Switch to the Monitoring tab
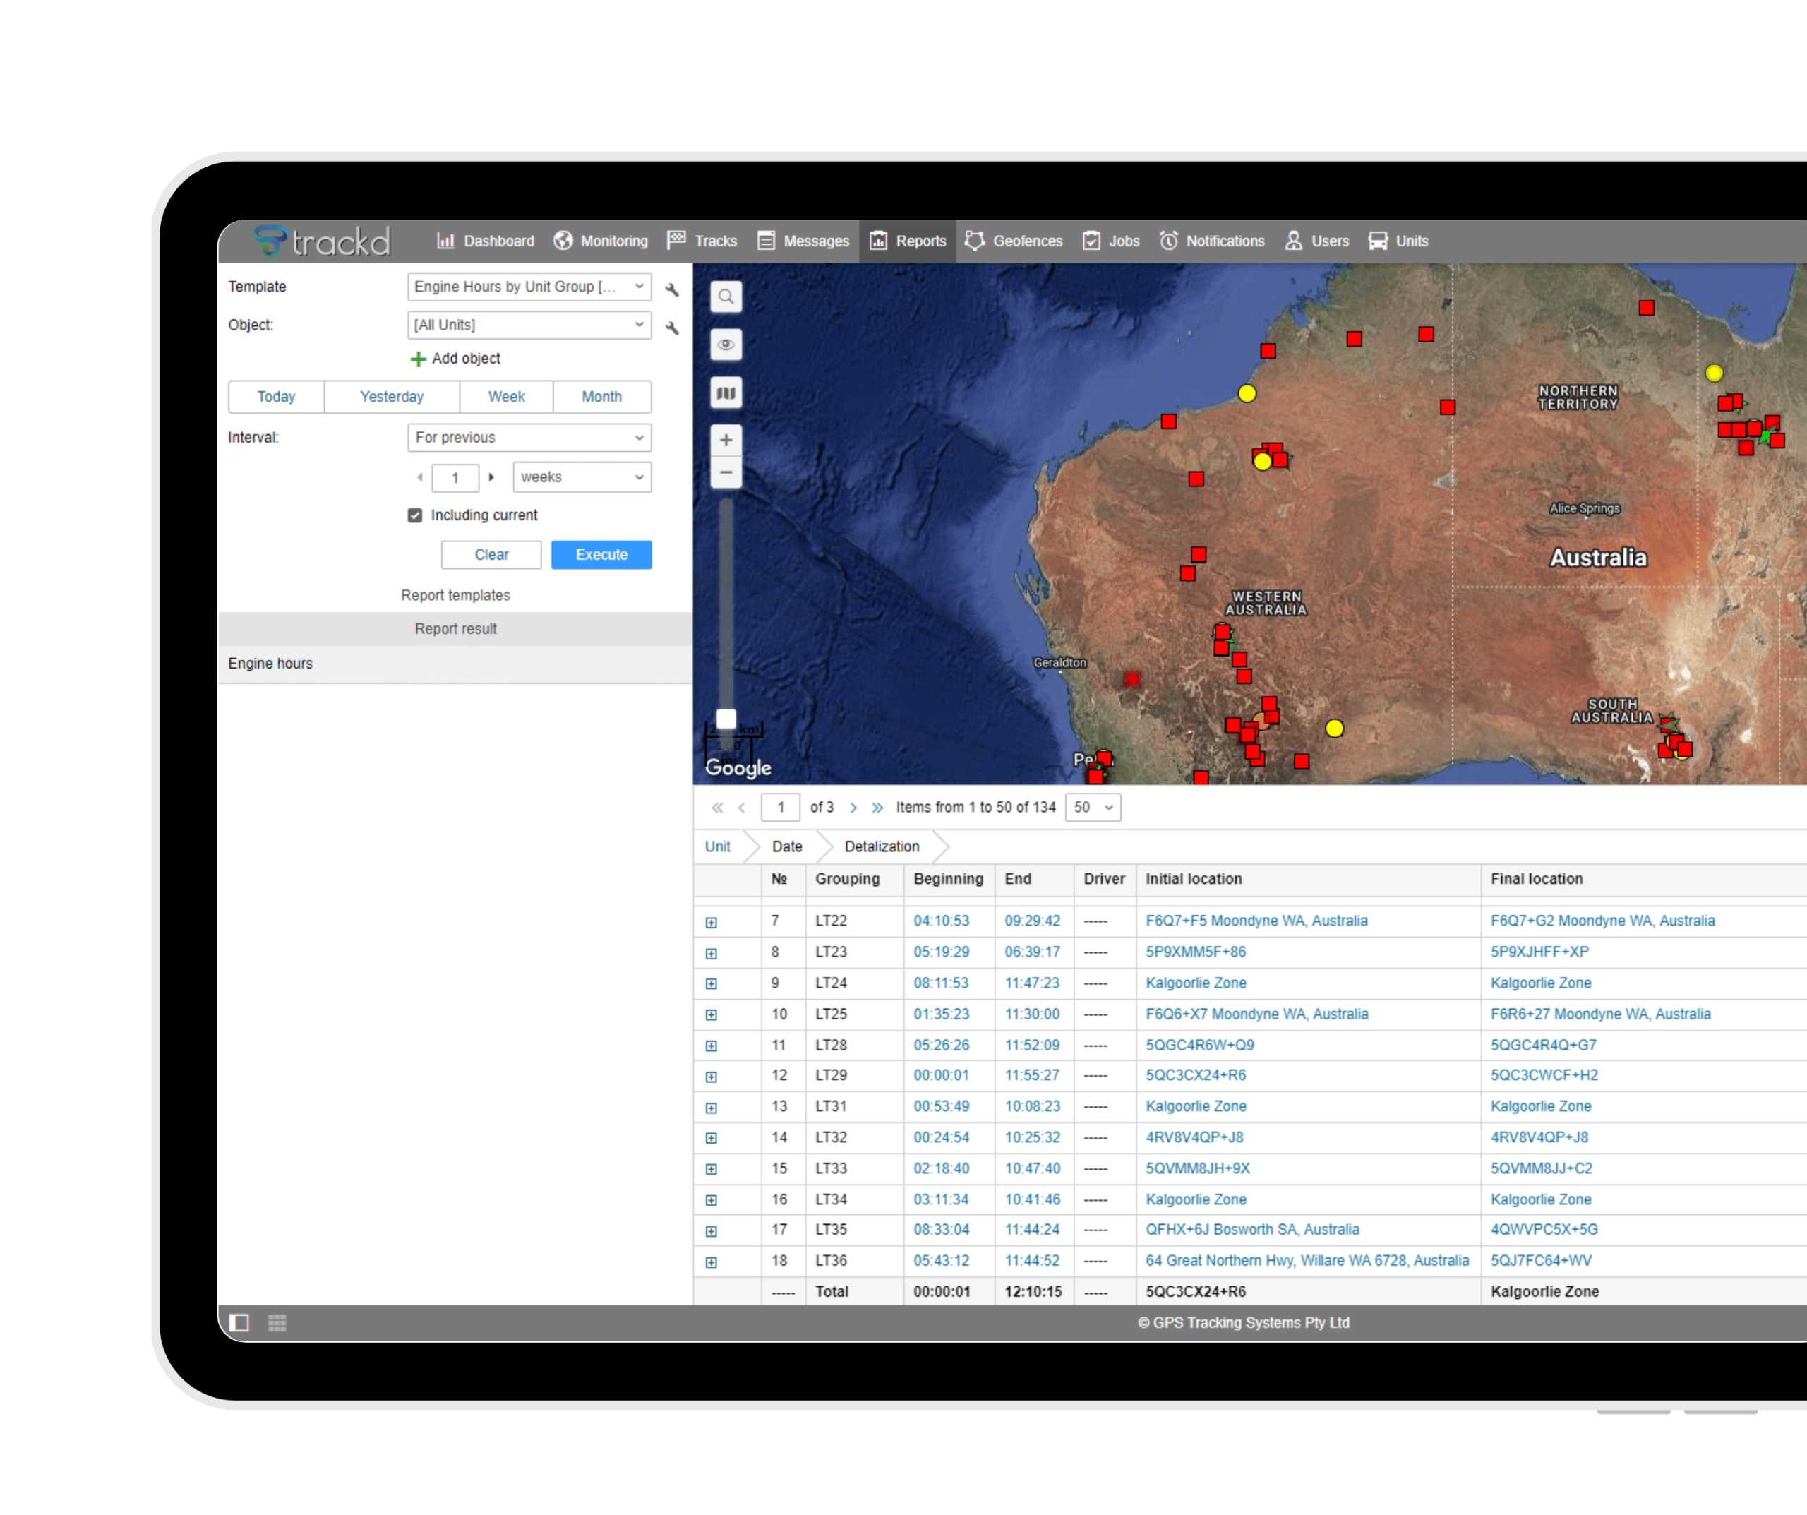Image resolution: width=1807 pixels, height=1515 pixels. [x=601, y=241]
